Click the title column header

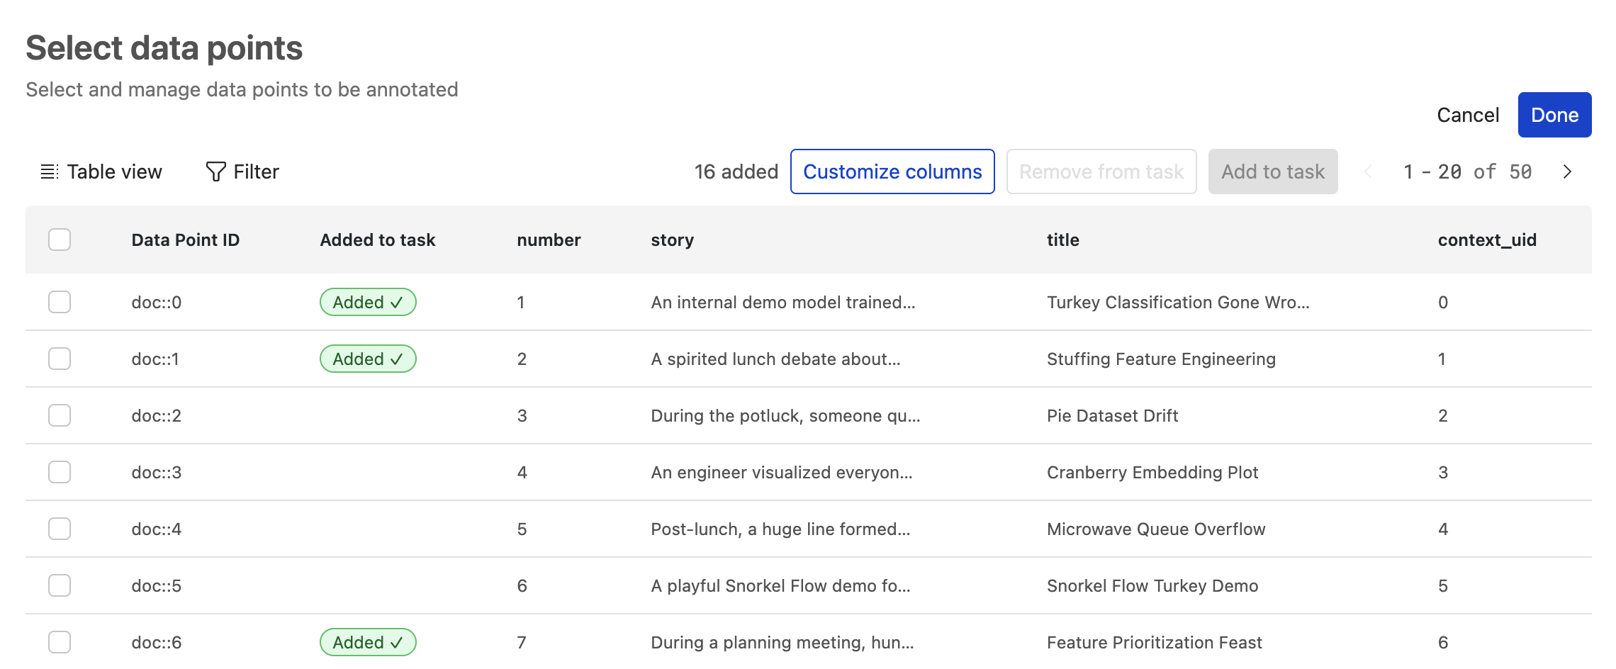(x=1063, y=240)
